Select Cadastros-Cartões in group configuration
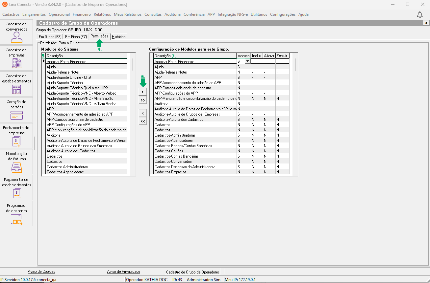 click(195, 151)
